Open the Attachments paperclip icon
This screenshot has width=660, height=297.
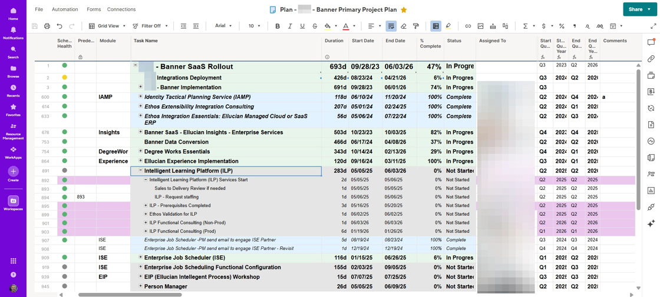click(x=651, y=58)
